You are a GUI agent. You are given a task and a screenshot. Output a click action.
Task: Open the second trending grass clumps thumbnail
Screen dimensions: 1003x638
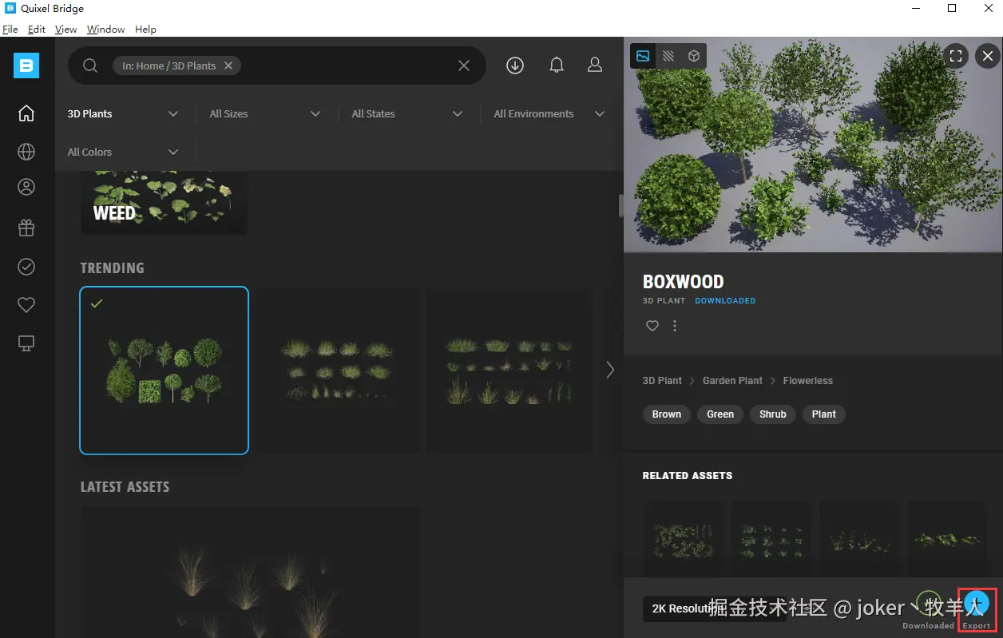337,371
